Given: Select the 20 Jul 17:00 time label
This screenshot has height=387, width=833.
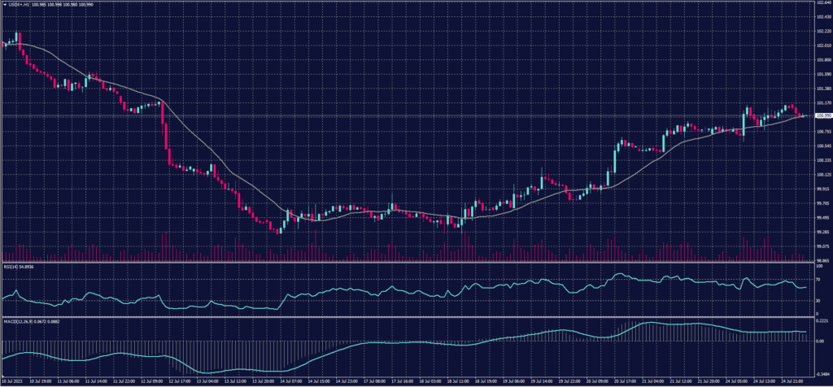Looking at the screenshot, I should point(627,380).
